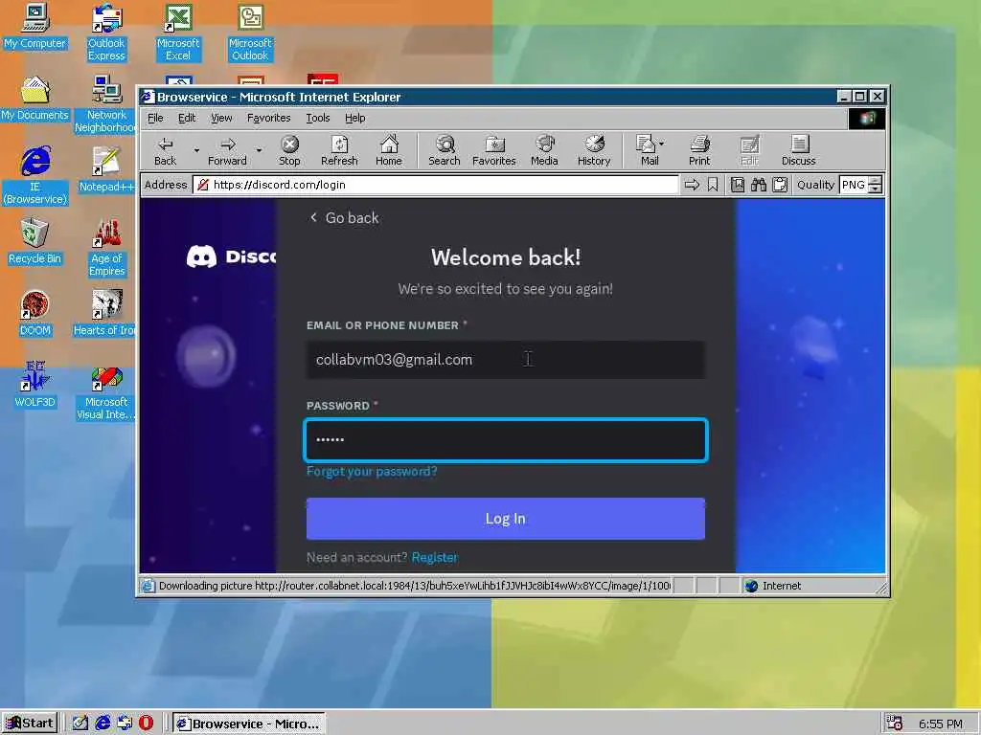Viewport: 981px width, 735px height.
Task: Click the Quality PNG value box
Action: tap(854, 185)
